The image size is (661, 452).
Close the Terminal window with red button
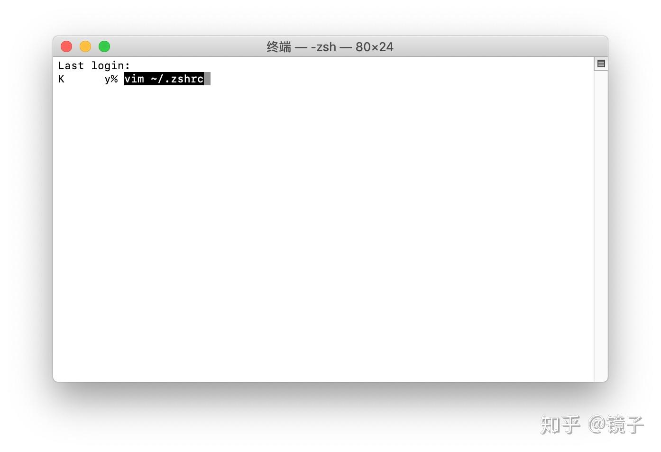pyautogui.click(x=66, y=46)
